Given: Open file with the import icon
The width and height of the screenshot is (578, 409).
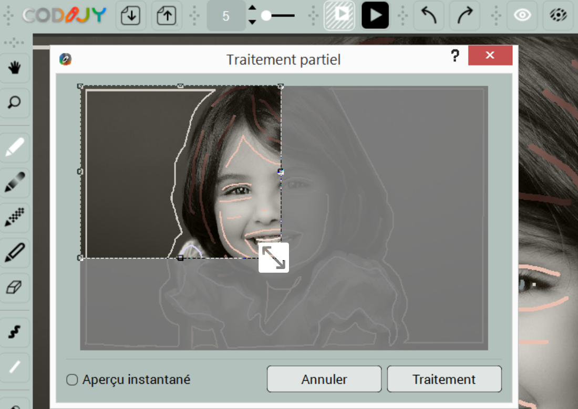Looking at the screenshot, I should pos(130,15).
